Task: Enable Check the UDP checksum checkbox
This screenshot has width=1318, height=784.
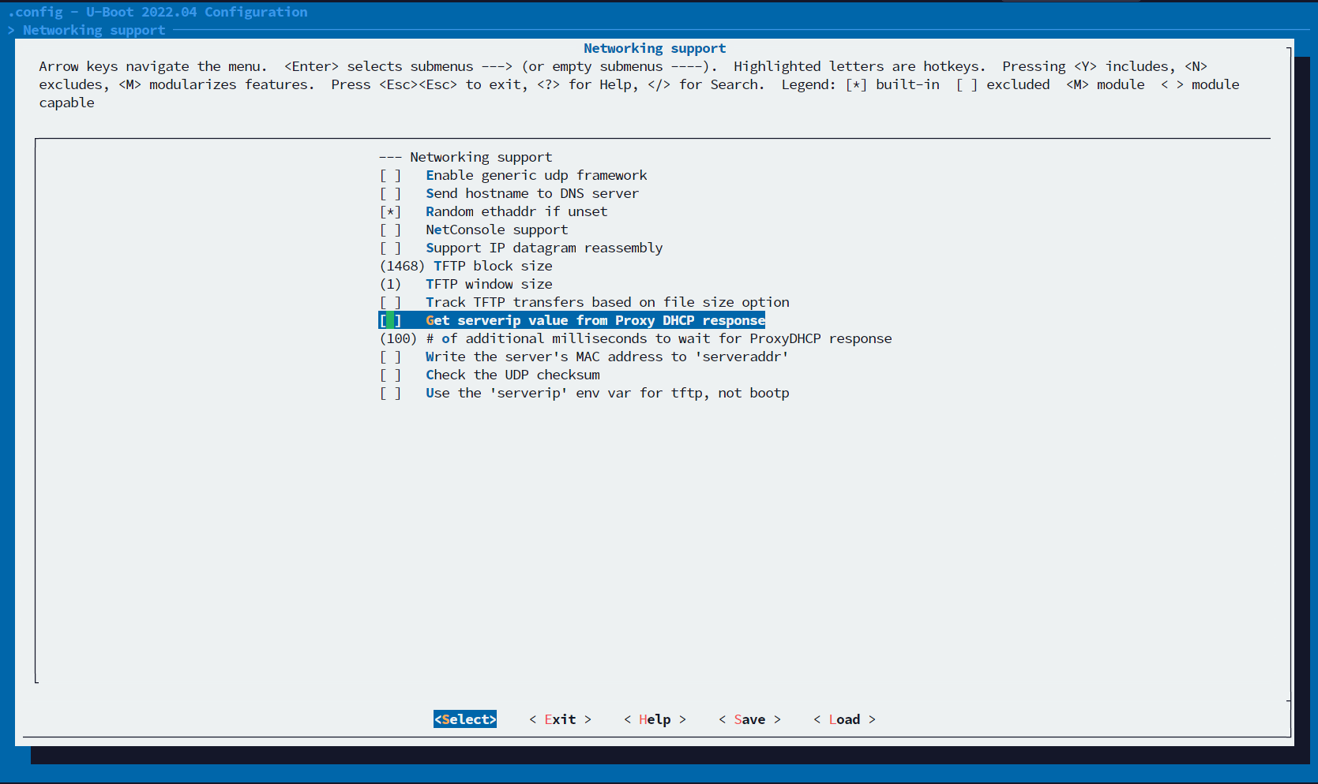Action: point(390,375)
